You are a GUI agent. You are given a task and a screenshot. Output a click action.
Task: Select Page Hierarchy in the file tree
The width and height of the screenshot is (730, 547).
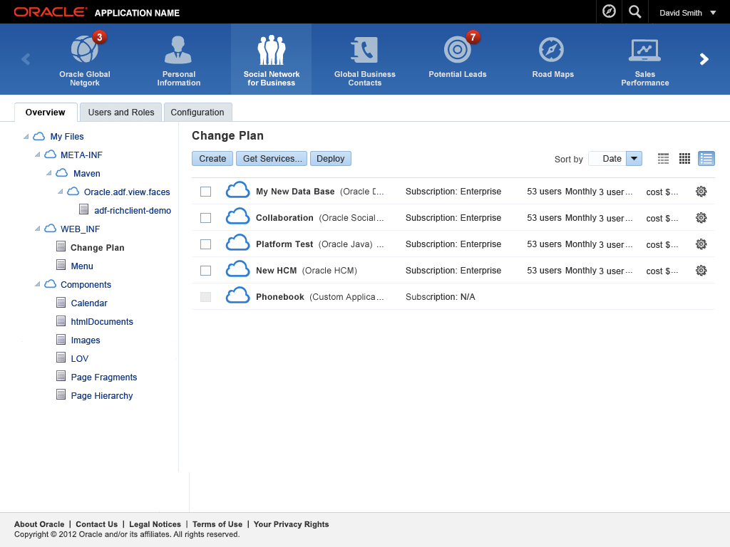tap(101, 396)
